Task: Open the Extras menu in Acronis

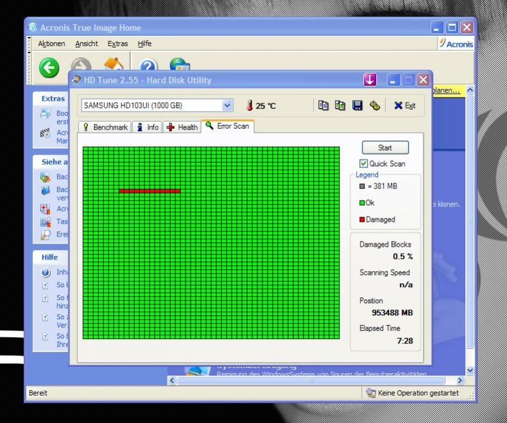Action: point(117,44)
